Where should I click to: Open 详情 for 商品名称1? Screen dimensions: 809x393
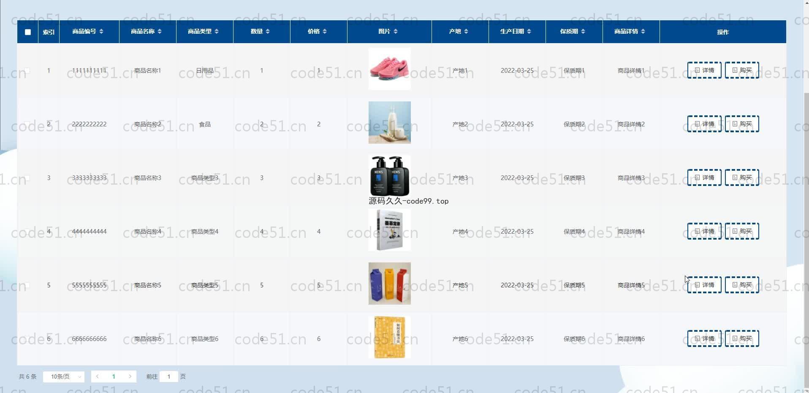[704, 70]
